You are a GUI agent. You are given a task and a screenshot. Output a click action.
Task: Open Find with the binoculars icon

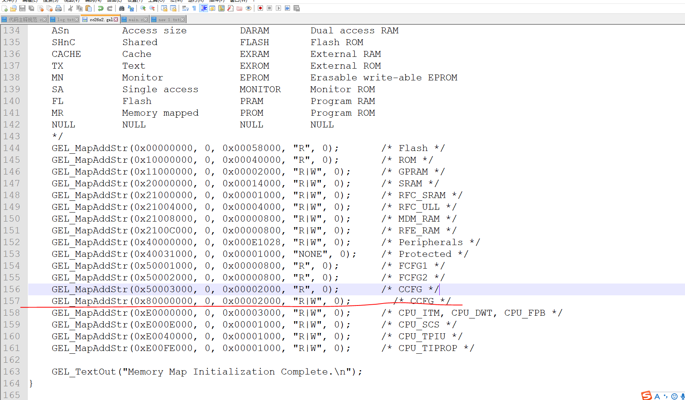122,8
